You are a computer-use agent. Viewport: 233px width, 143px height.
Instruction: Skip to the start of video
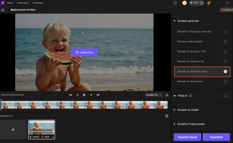coord(70,95)
